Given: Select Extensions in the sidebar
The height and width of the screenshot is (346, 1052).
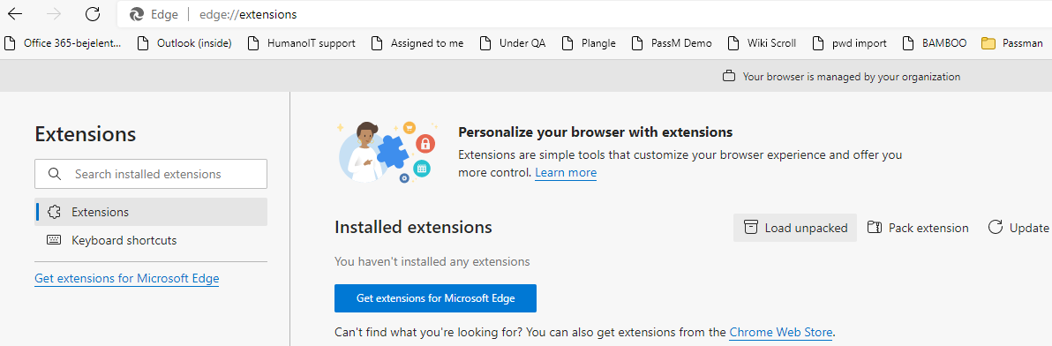Looking at the screenshot, I should [151, 212].
